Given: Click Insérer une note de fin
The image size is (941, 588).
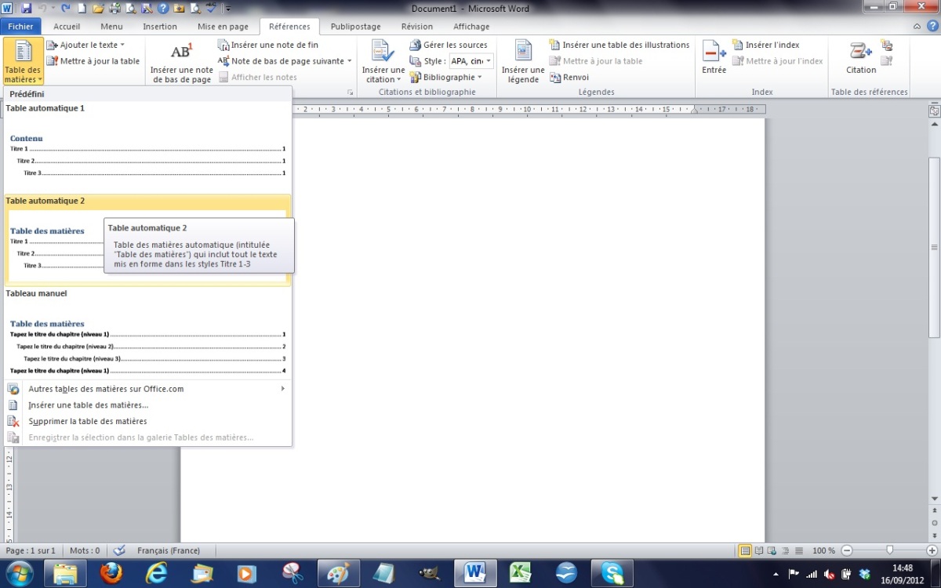Looking at the screenshot, I should (x=268, y=45).
